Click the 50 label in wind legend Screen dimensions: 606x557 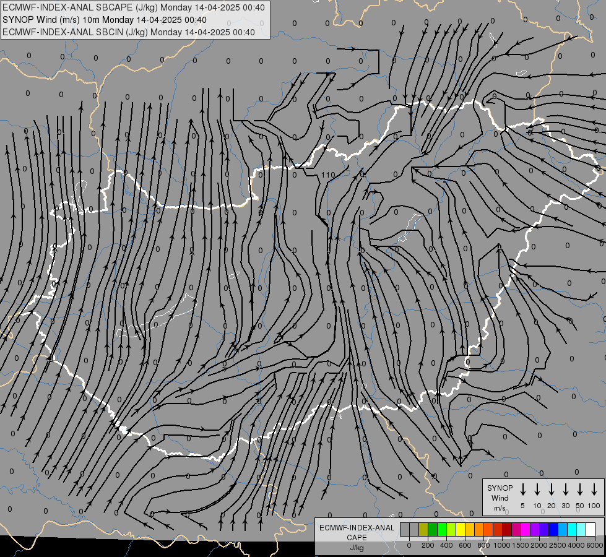pyautogui.click(x=580, y=506)
